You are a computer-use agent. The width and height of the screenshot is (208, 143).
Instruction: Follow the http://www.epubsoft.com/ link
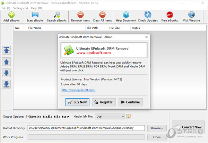tap(78, 90)
